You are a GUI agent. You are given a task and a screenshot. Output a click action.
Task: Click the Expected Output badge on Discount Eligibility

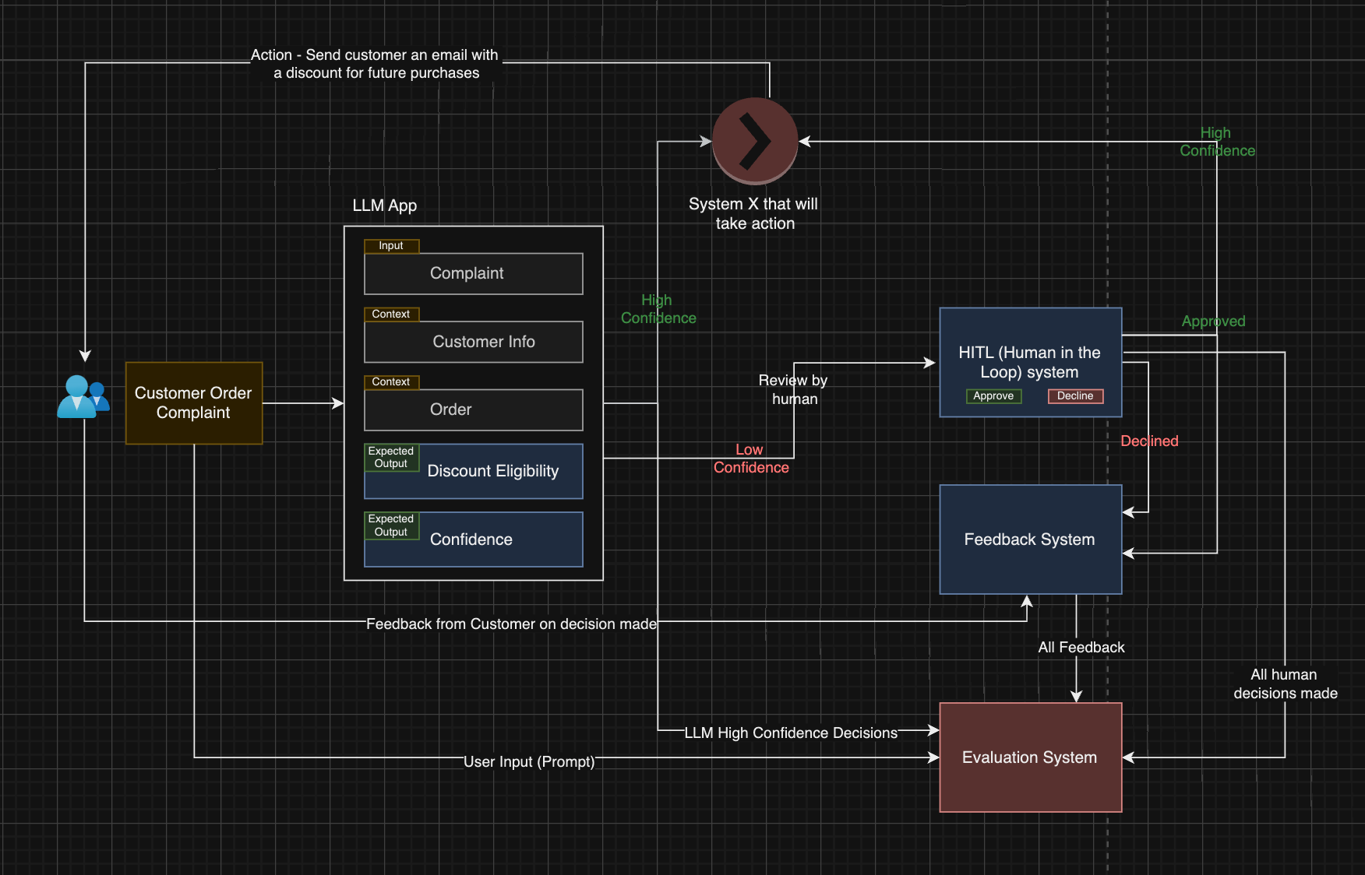(390, 457)
